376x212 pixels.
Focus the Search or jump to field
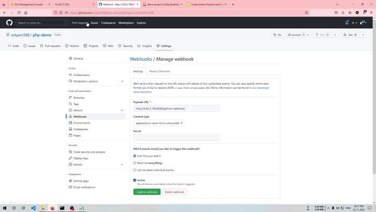coord(42,23)
